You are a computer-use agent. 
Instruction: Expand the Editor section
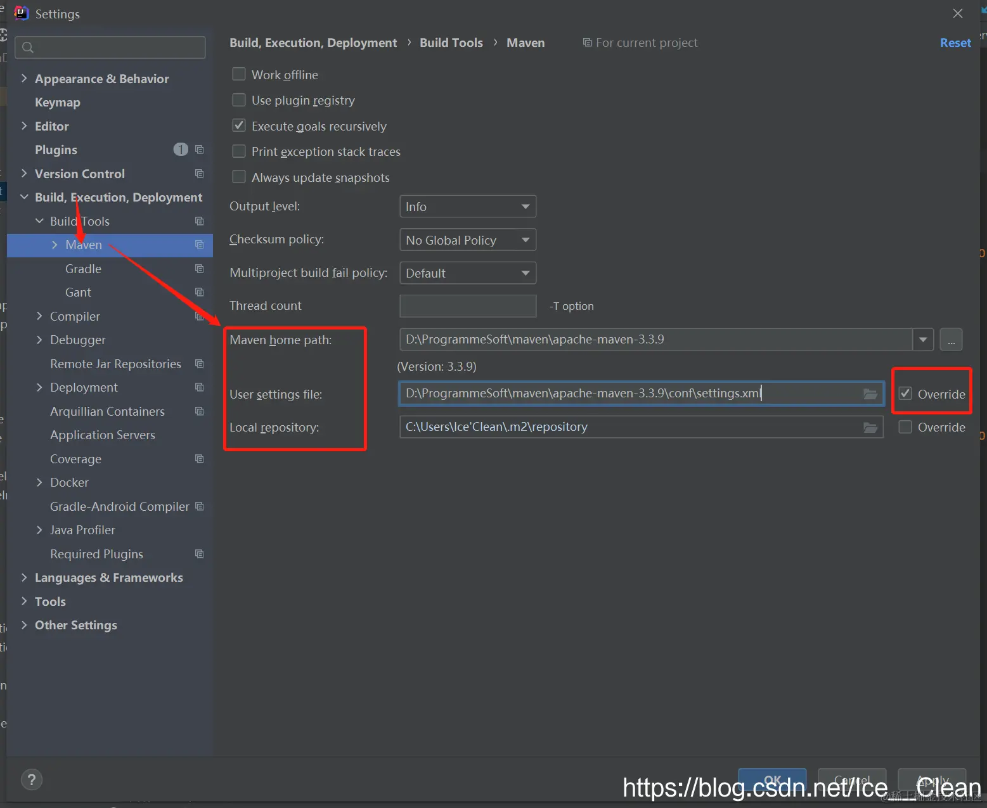(x=24, y=126)
